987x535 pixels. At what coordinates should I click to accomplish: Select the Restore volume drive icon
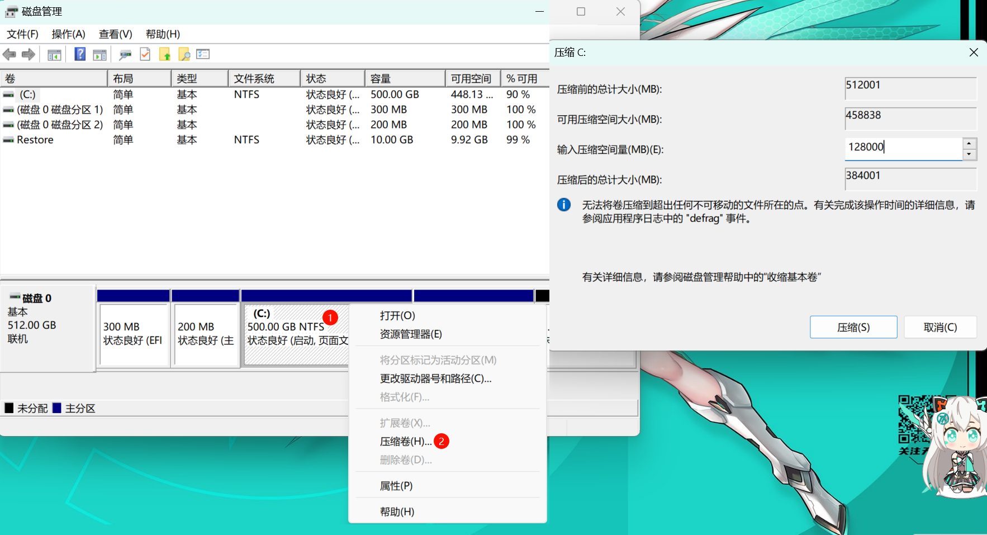[x=8, y=140]
